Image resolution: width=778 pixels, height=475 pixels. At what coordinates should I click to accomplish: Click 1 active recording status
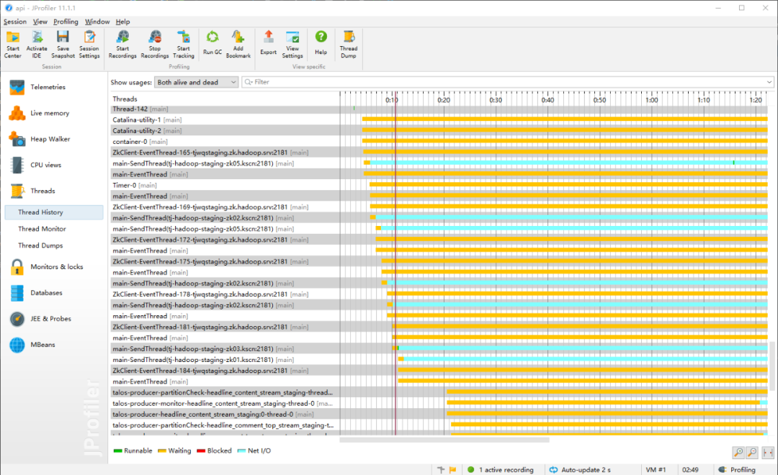point(501,469)
